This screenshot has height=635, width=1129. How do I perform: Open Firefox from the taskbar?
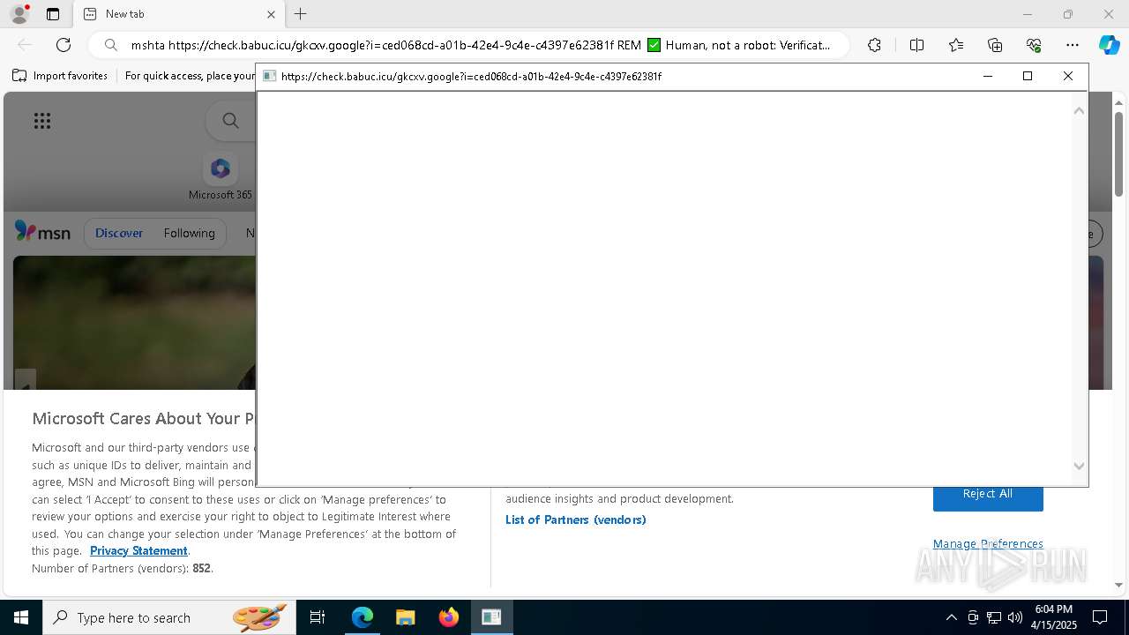pyautogui.click(x=448, y=617)
